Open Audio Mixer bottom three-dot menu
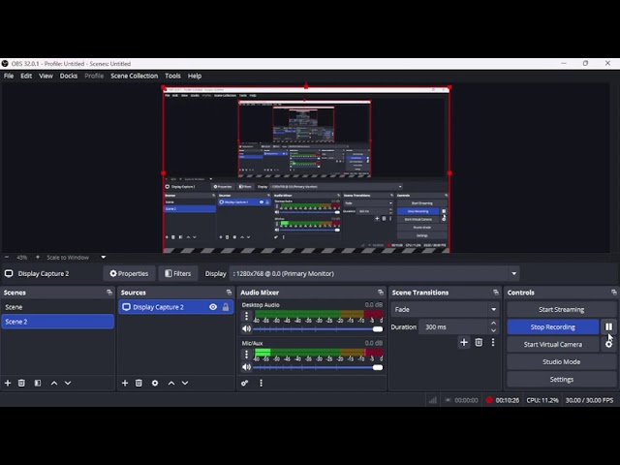This screenshot has width=620, height=465. (261, 383)
